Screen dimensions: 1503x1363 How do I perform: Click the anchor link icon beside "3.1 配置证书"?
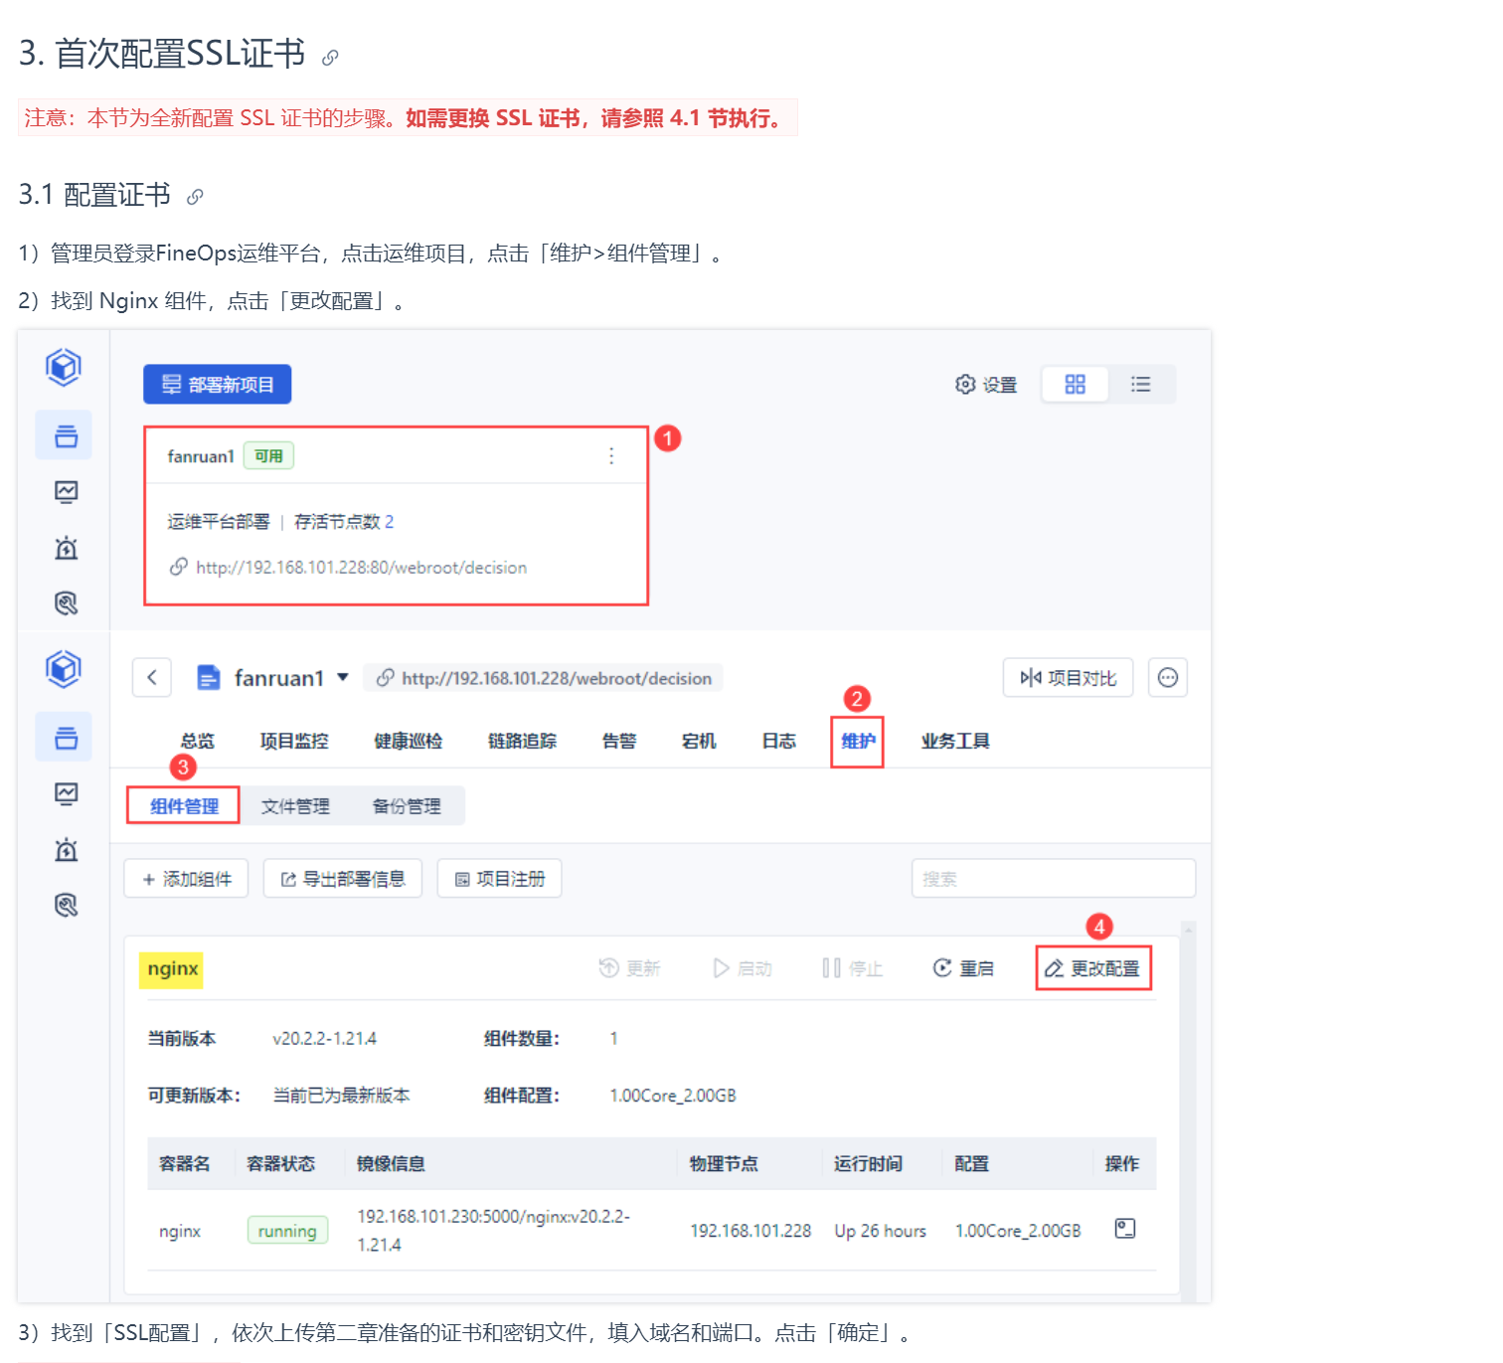click(195, 197)
